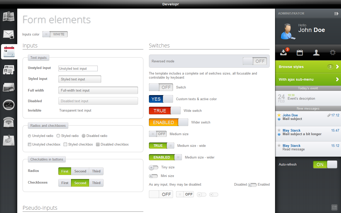Open the mail envelope sidebar icon

pyautogui.click(x=9, y=34)
